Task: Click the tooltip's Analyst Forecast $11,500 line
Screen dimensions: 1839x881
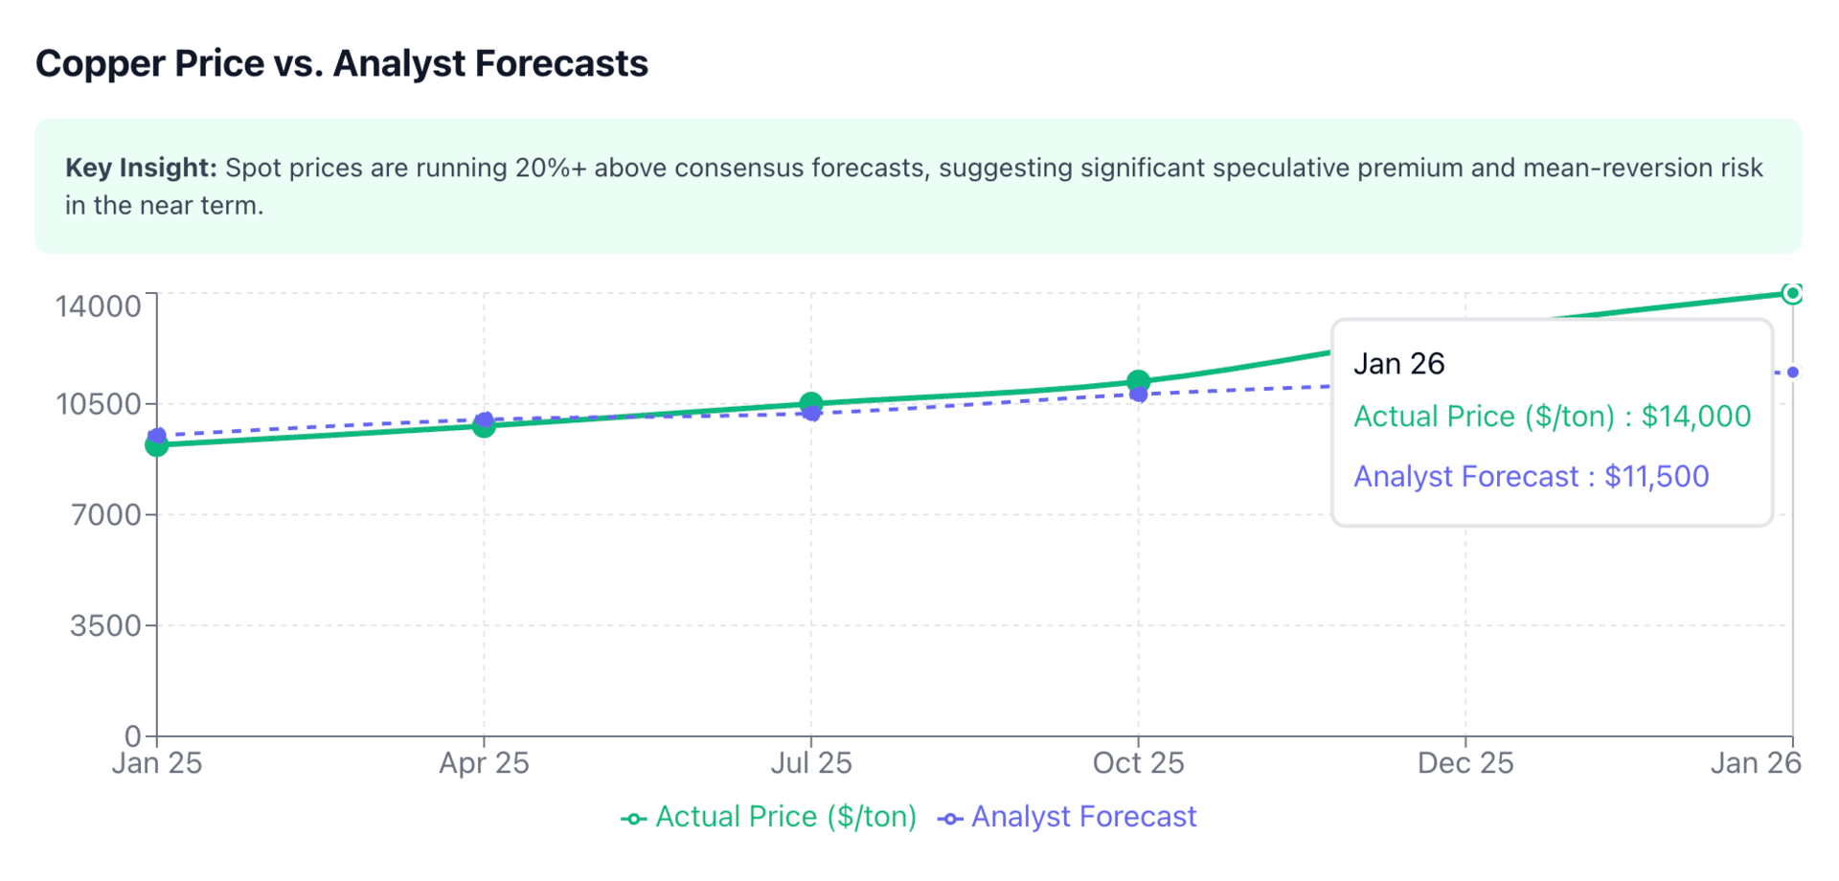Action: click(1531, 477)
